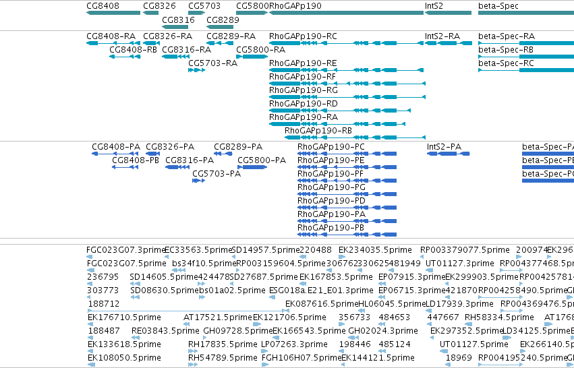Select the CG8326-PA protein label
Screen dimensions: 574x368
pyautogui.click(x=170, y=147)
